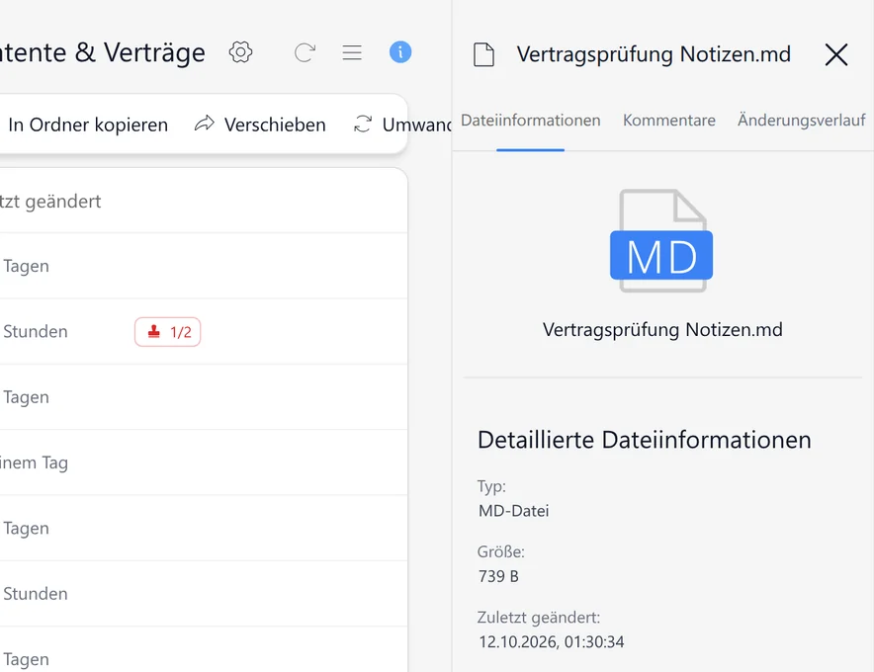
Task: Click the large MD file thumbnail
Action: 661,240
